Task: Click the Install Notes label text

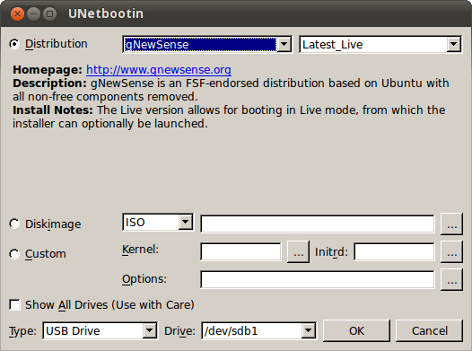Action: [x=53, y=110]
